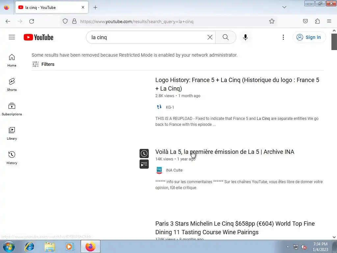Add Voilà La 5 video to queue
This screenshot has height=253, width=337.
click(x=144, y=164)
